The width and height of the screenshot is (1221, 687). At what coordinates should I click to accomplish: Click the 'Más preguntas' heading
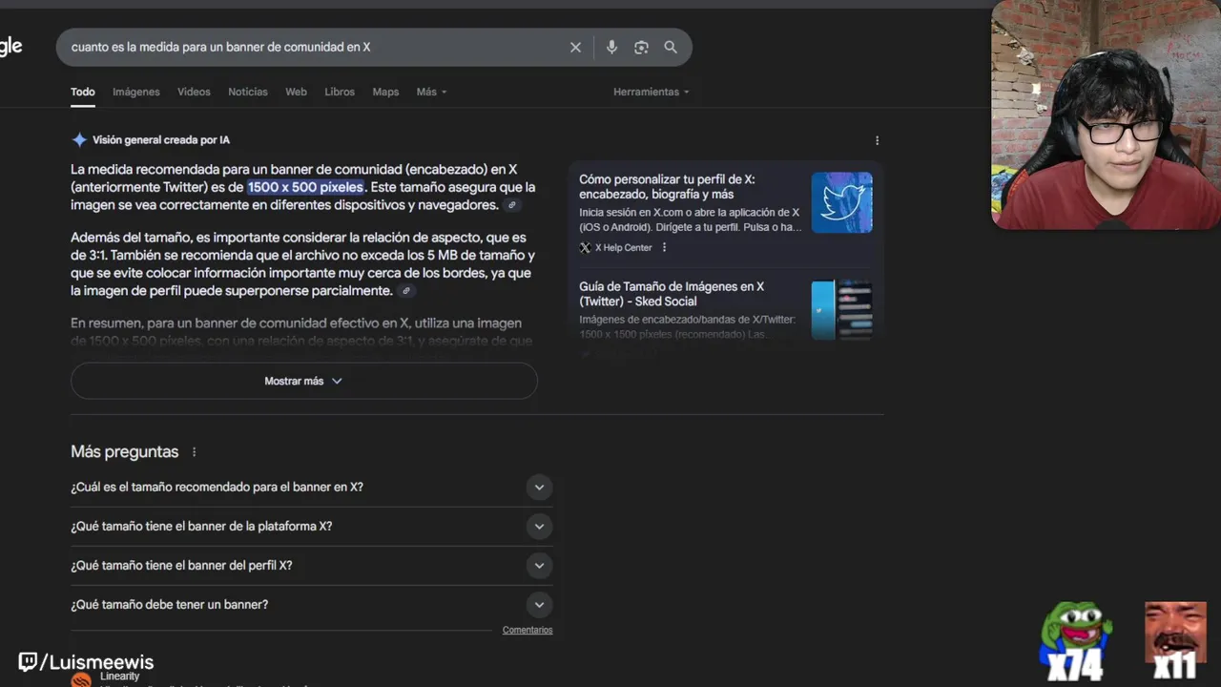point(124,451)
